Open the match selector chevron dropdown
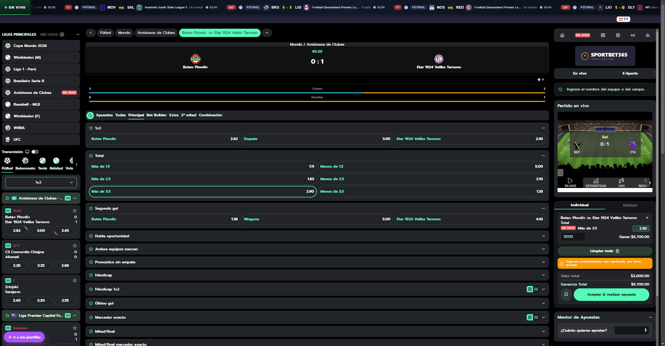 pos(267,33)
